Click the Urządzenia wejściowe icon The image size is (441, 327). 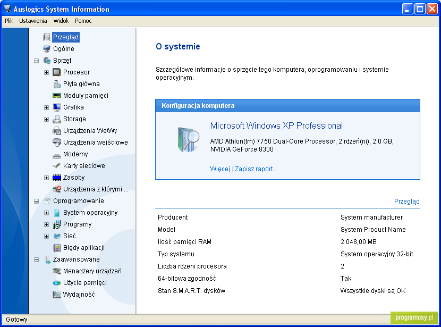coord(57,142)
